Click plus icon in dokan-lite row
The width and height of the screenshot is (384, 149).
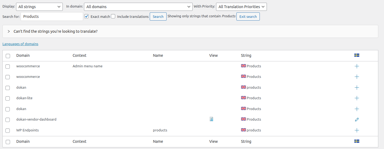pos(357,98)
